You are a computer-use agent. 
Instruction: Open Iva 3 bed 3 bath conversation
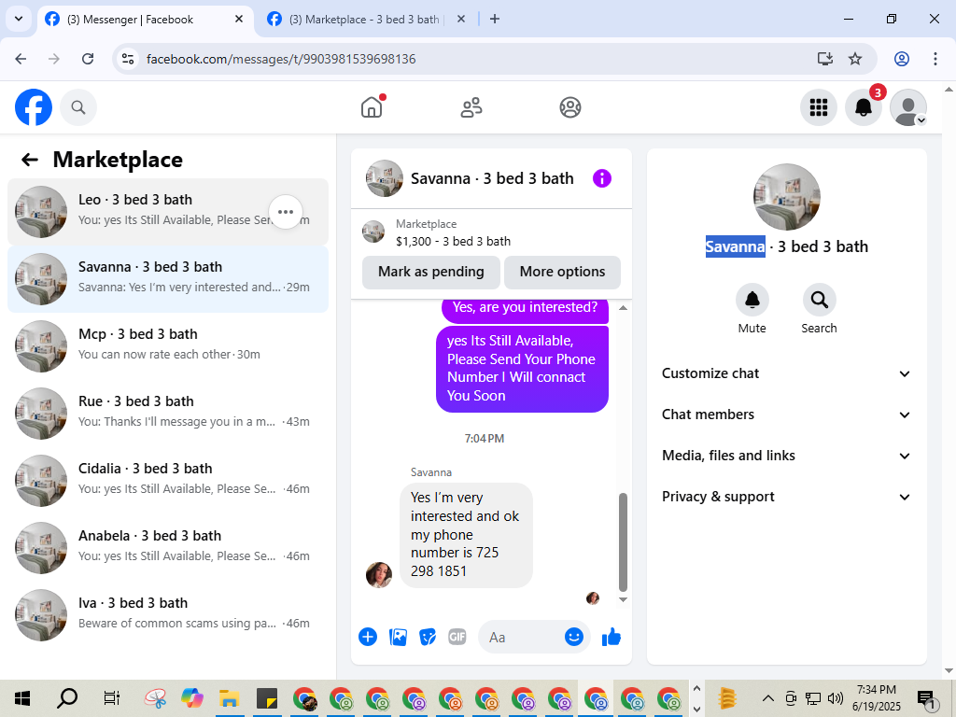tap(168, 615)
